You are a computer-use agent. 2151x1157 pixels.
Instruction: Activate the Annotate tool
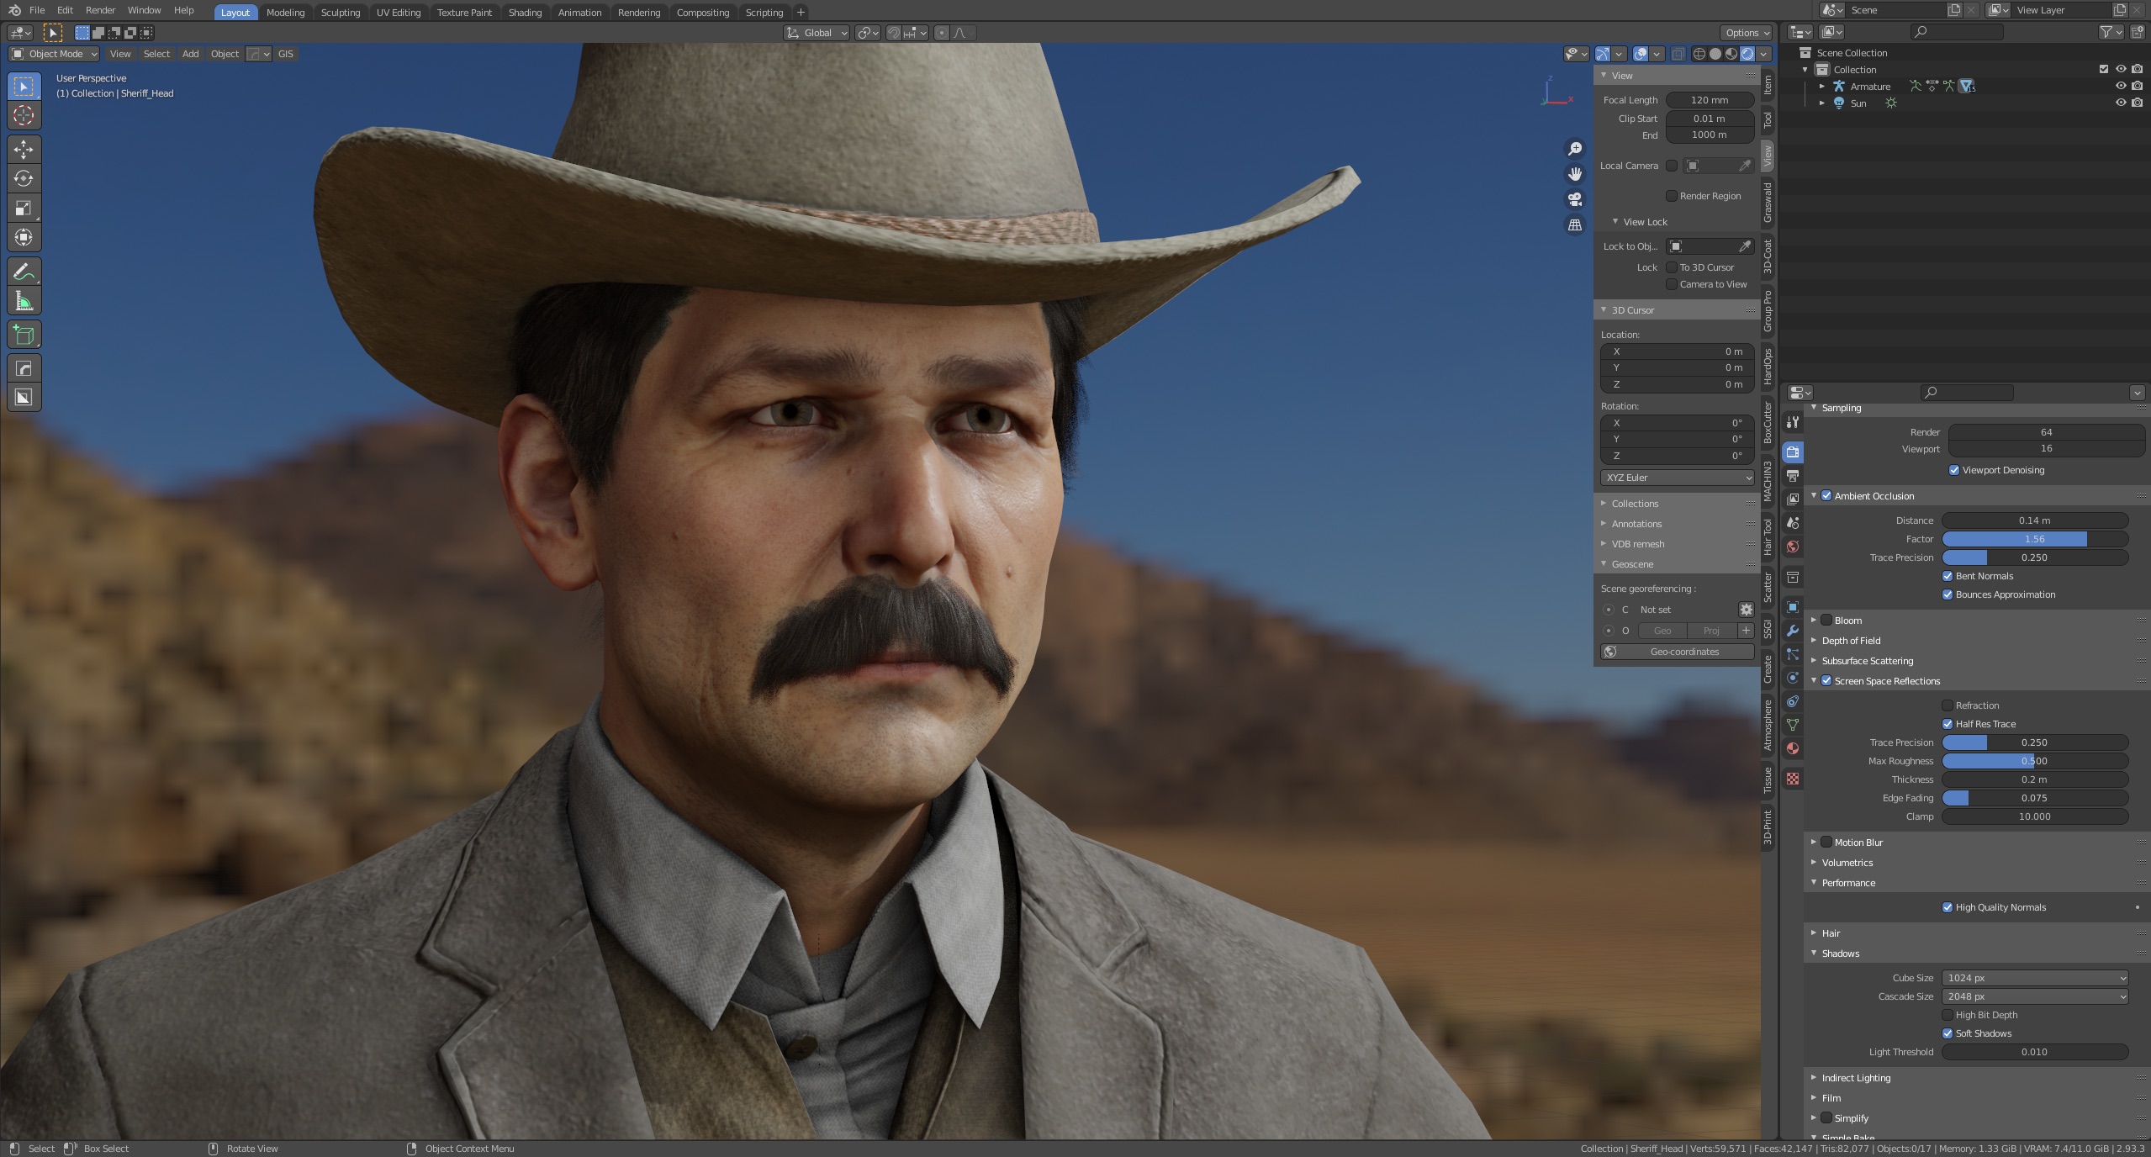pos(24,272)
